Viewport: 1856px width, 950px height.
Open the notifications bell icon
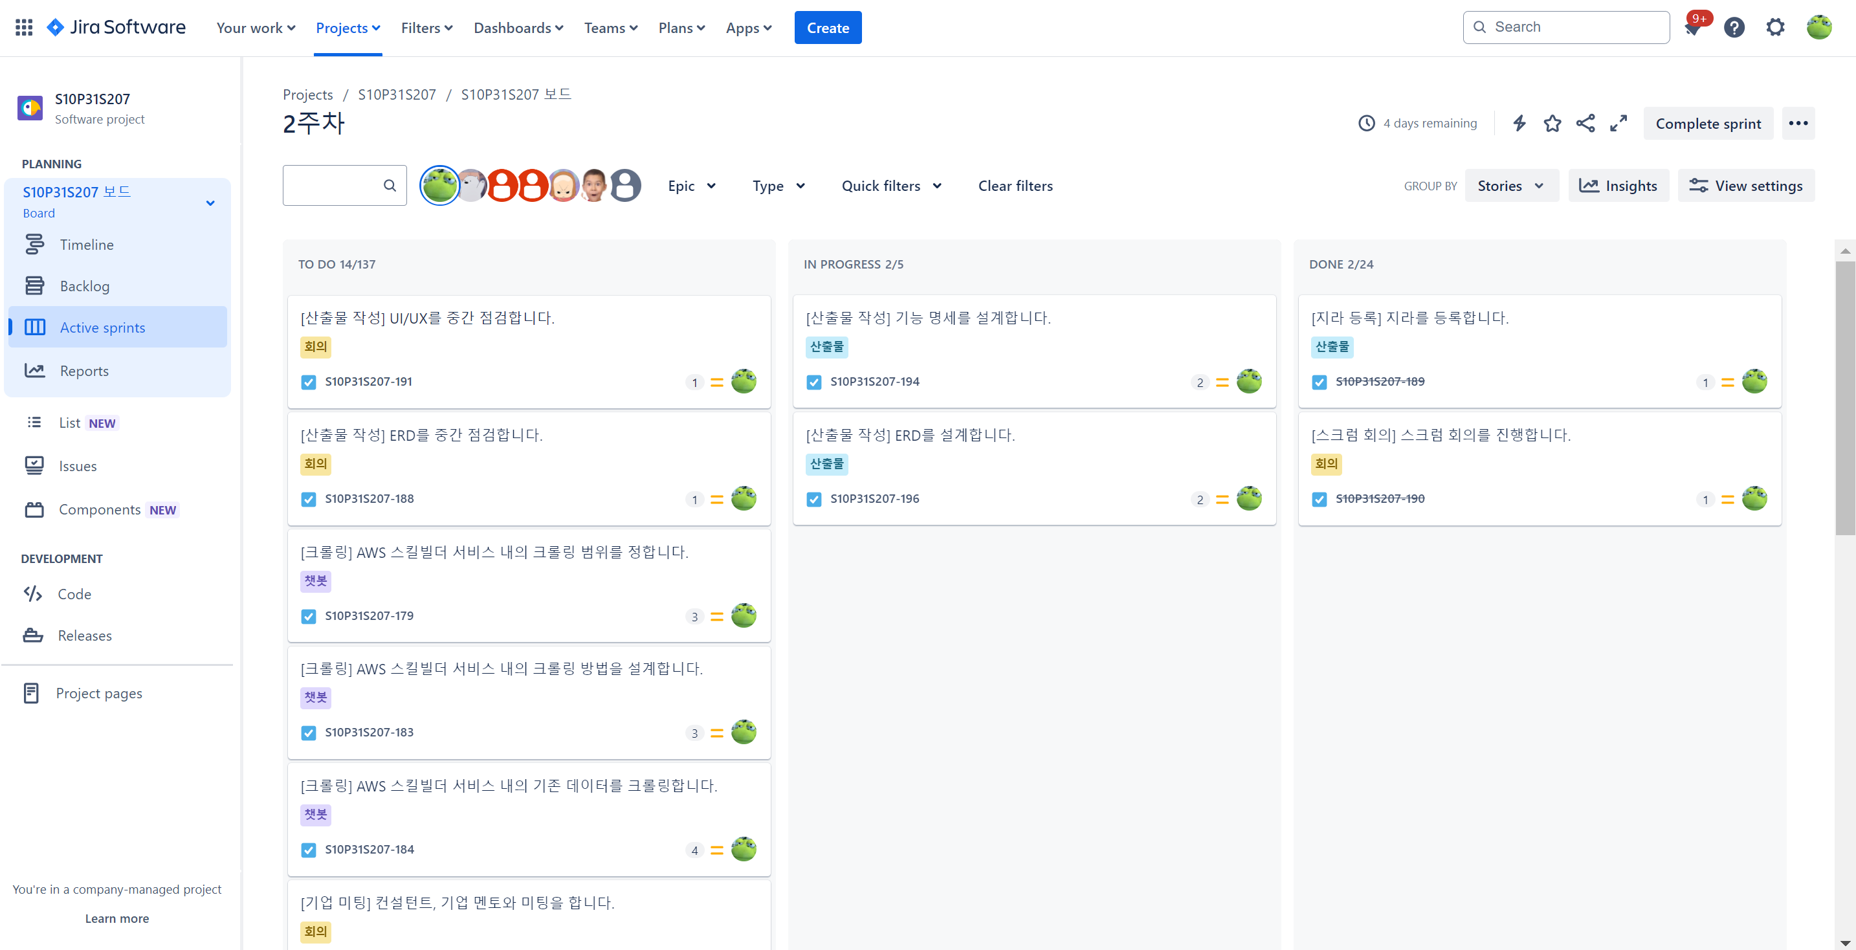point(1692,27)
